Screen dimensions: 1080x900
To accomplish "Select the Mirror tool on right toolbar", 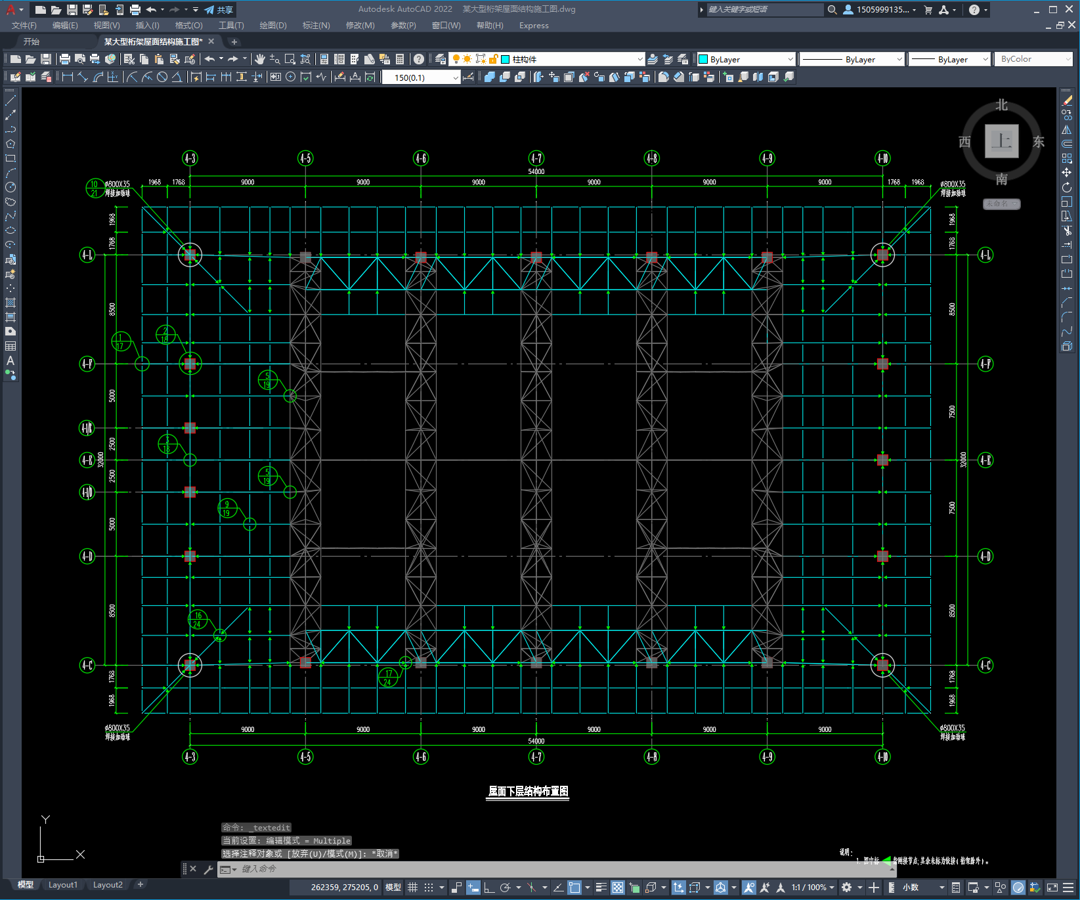I will pyautogui.click(x=1067, y=129).
